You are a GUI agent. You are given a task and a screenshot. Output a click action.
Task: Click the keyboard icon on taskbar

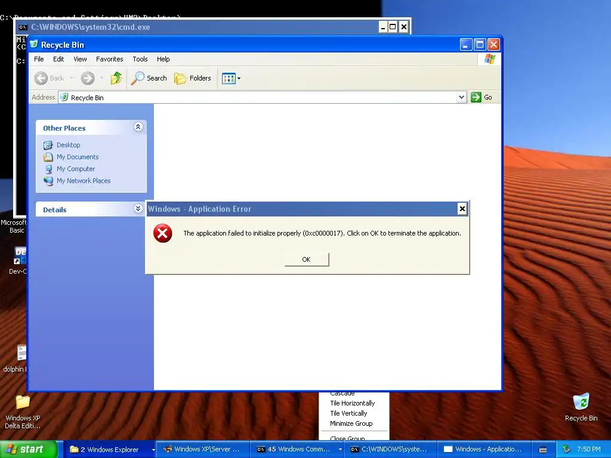[543, 450]
